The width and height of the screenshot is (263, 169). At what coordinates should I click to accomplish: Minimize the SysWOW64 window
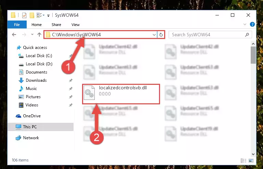(217, 15)
